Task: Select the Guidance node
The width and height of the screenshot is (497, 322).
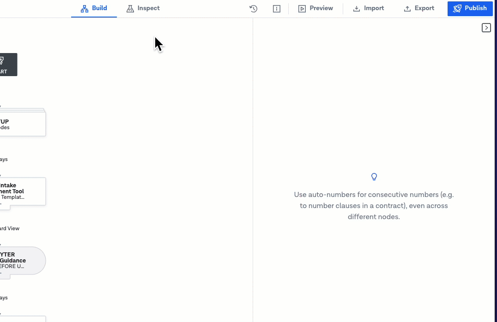Action: (23, 261)
